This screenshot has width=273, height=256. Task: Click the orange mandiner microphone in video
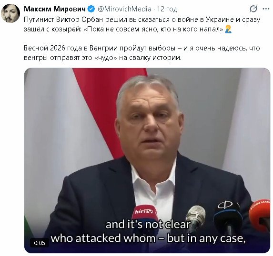coord(259,215)
